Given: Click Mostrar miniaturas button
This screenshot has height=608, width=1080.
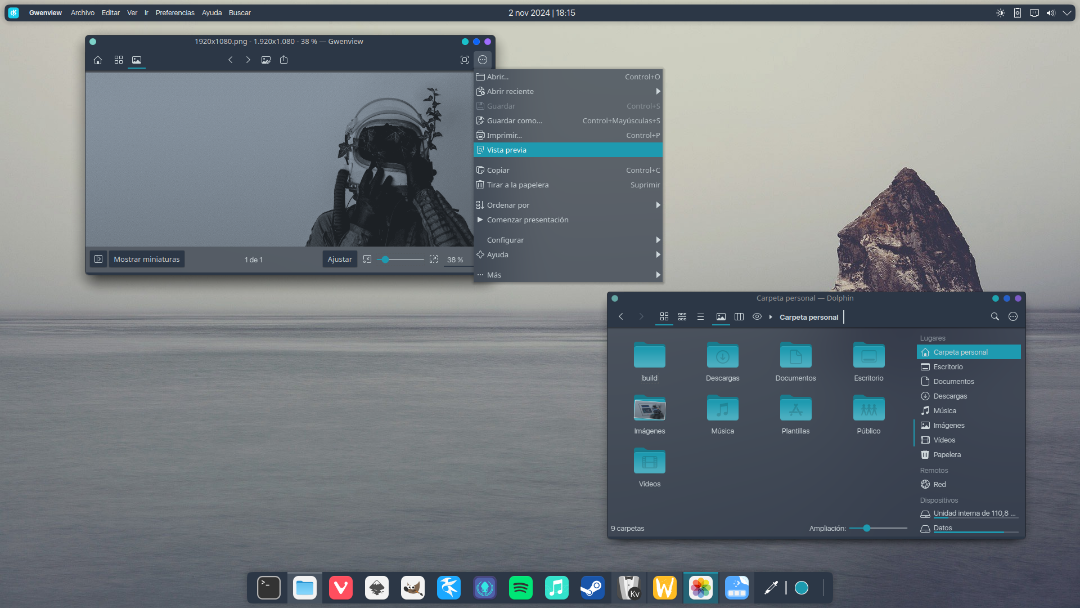Looking at the screenshot, I should (x=147, y=259).
